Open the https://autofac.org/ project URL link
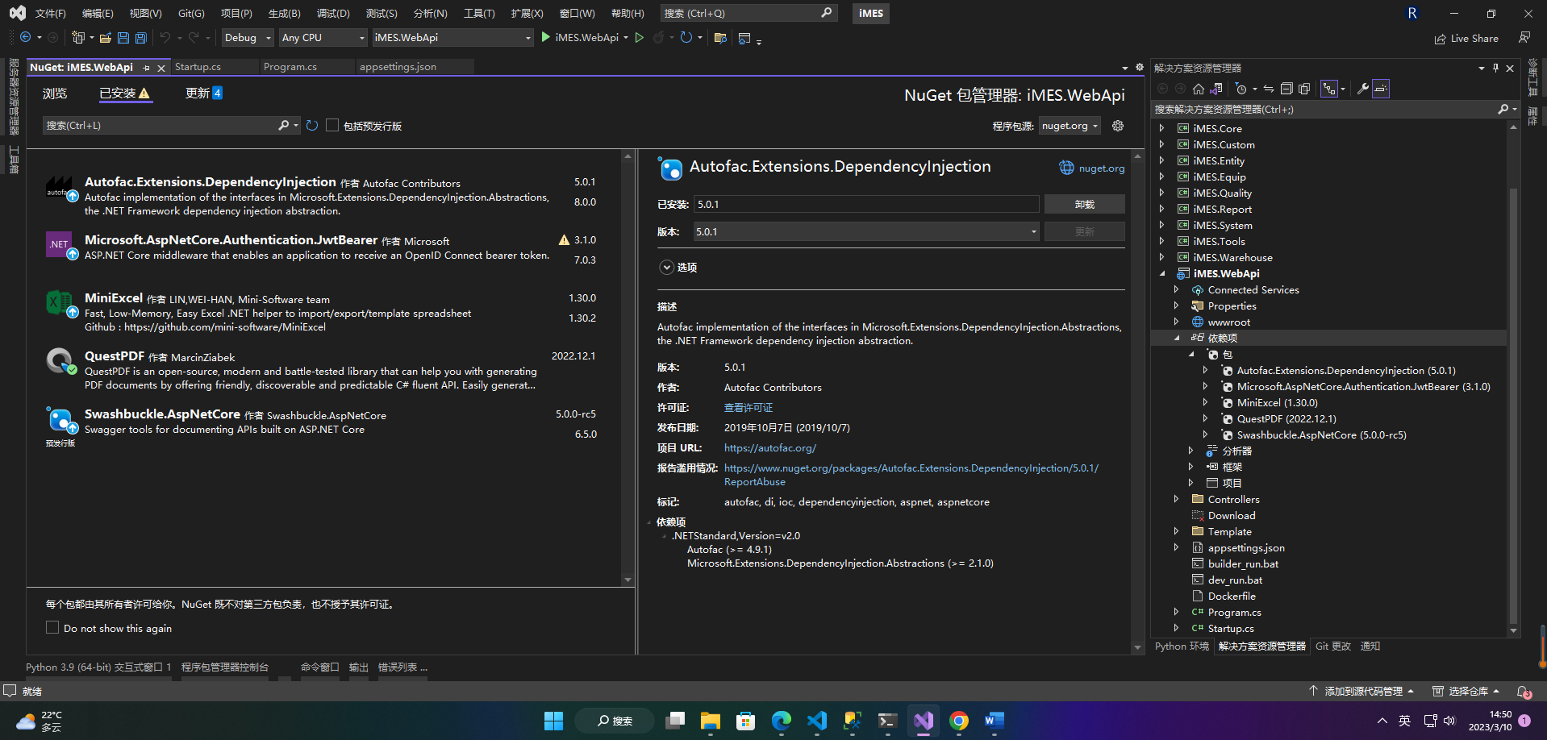Image resolution: width=1547 pixels, height=740 pixels. click(x=770, y=447)
